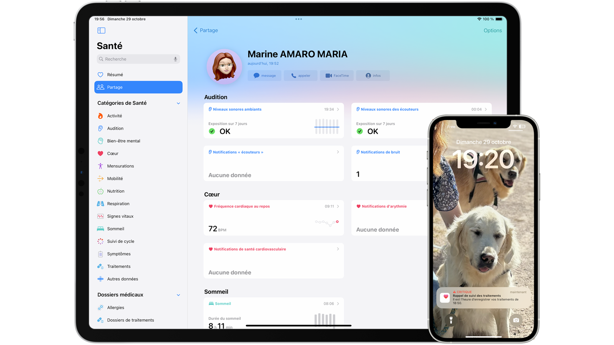Open the Audition category icon

tap(100, 128)
